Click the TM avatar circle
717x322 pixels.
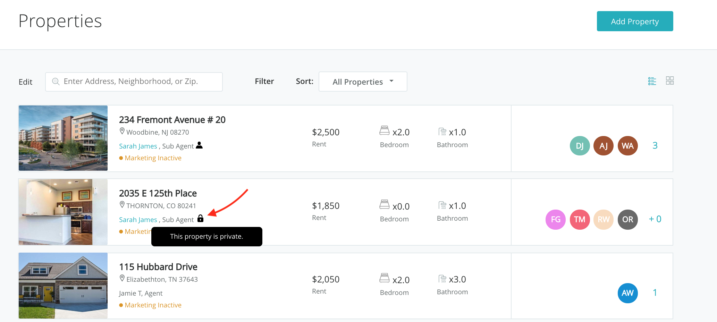pos(579,219)
